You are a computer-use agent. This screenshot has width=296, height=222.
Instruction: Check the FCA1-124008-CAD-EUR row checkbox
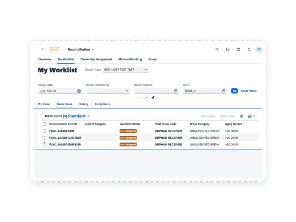coord(44,137)
